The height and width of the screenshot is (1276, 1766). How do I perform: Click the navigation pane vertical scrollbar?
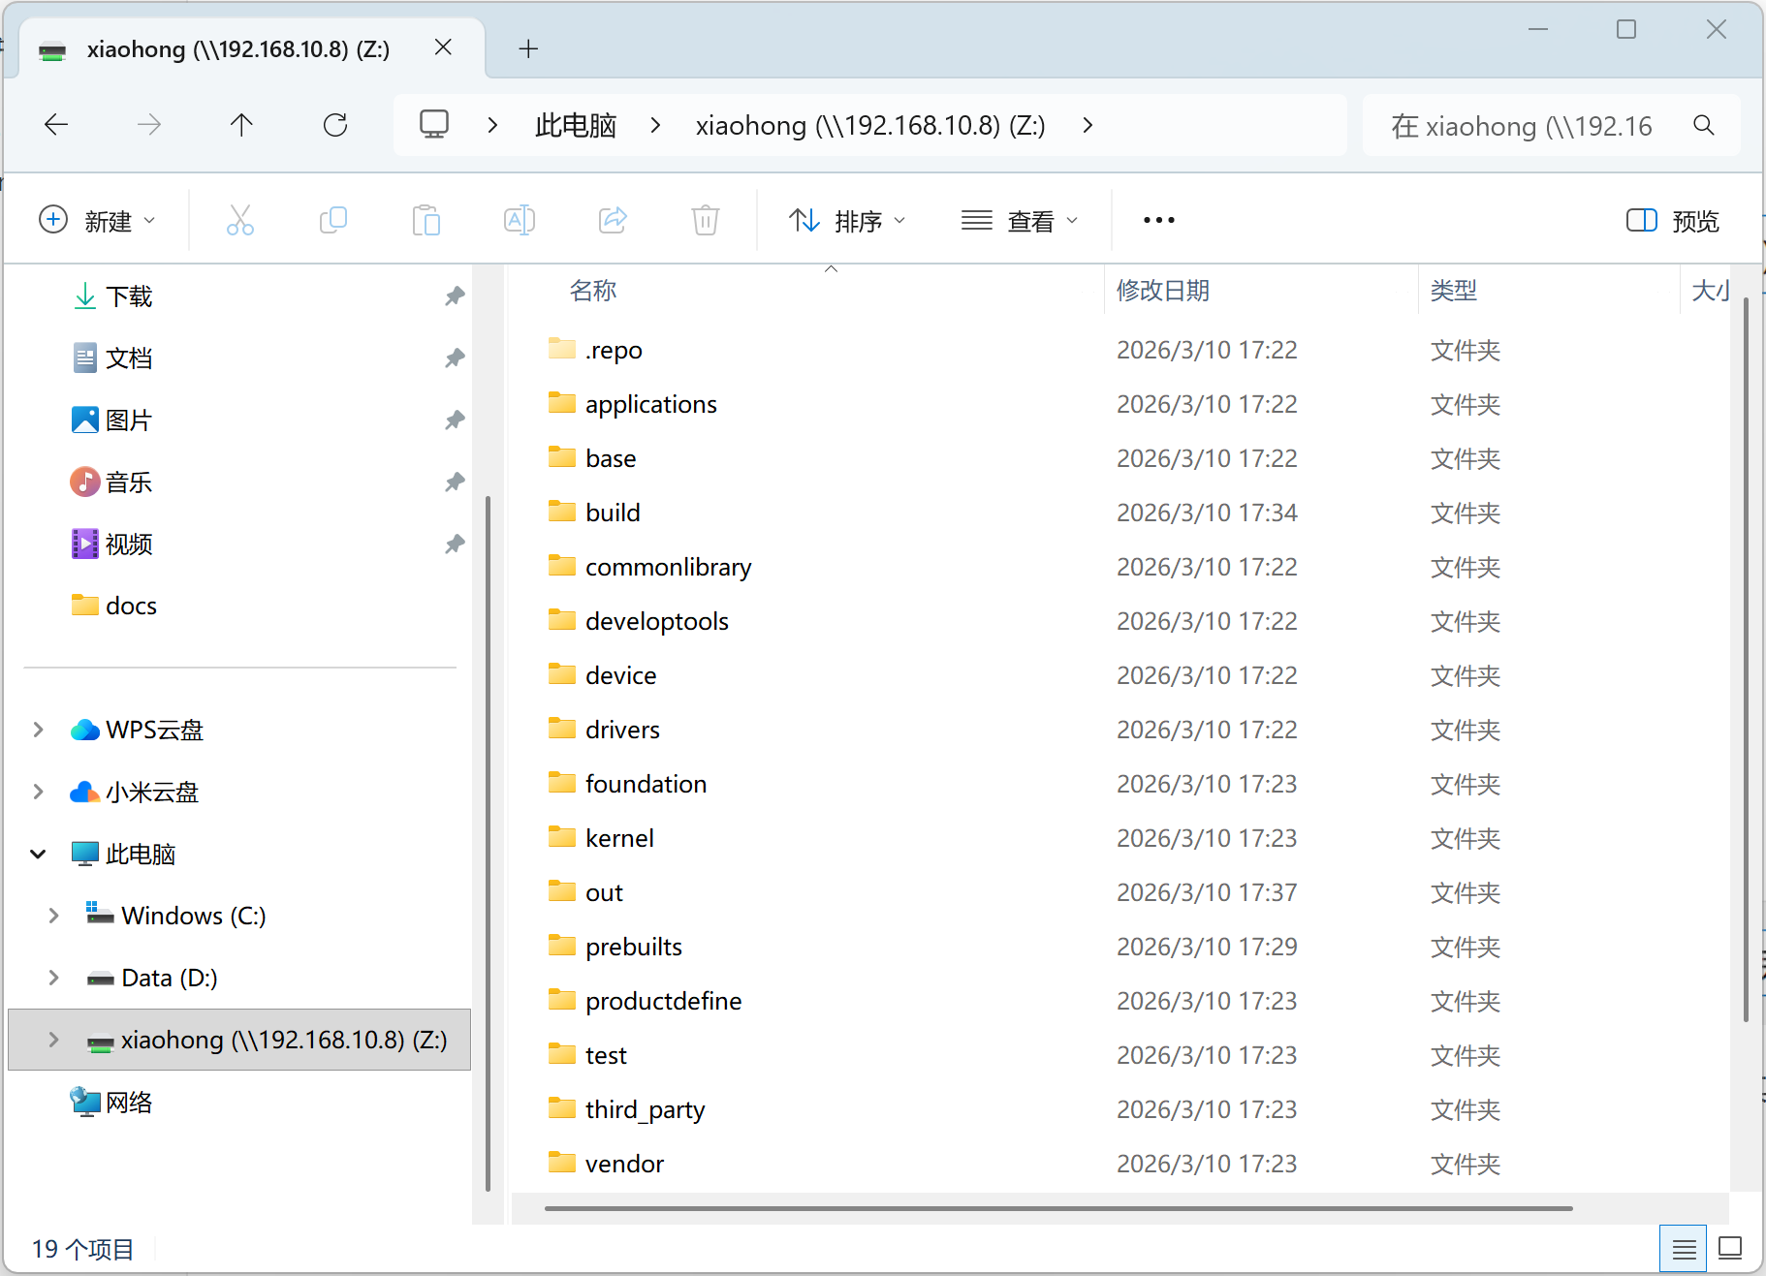click(488, 843)
